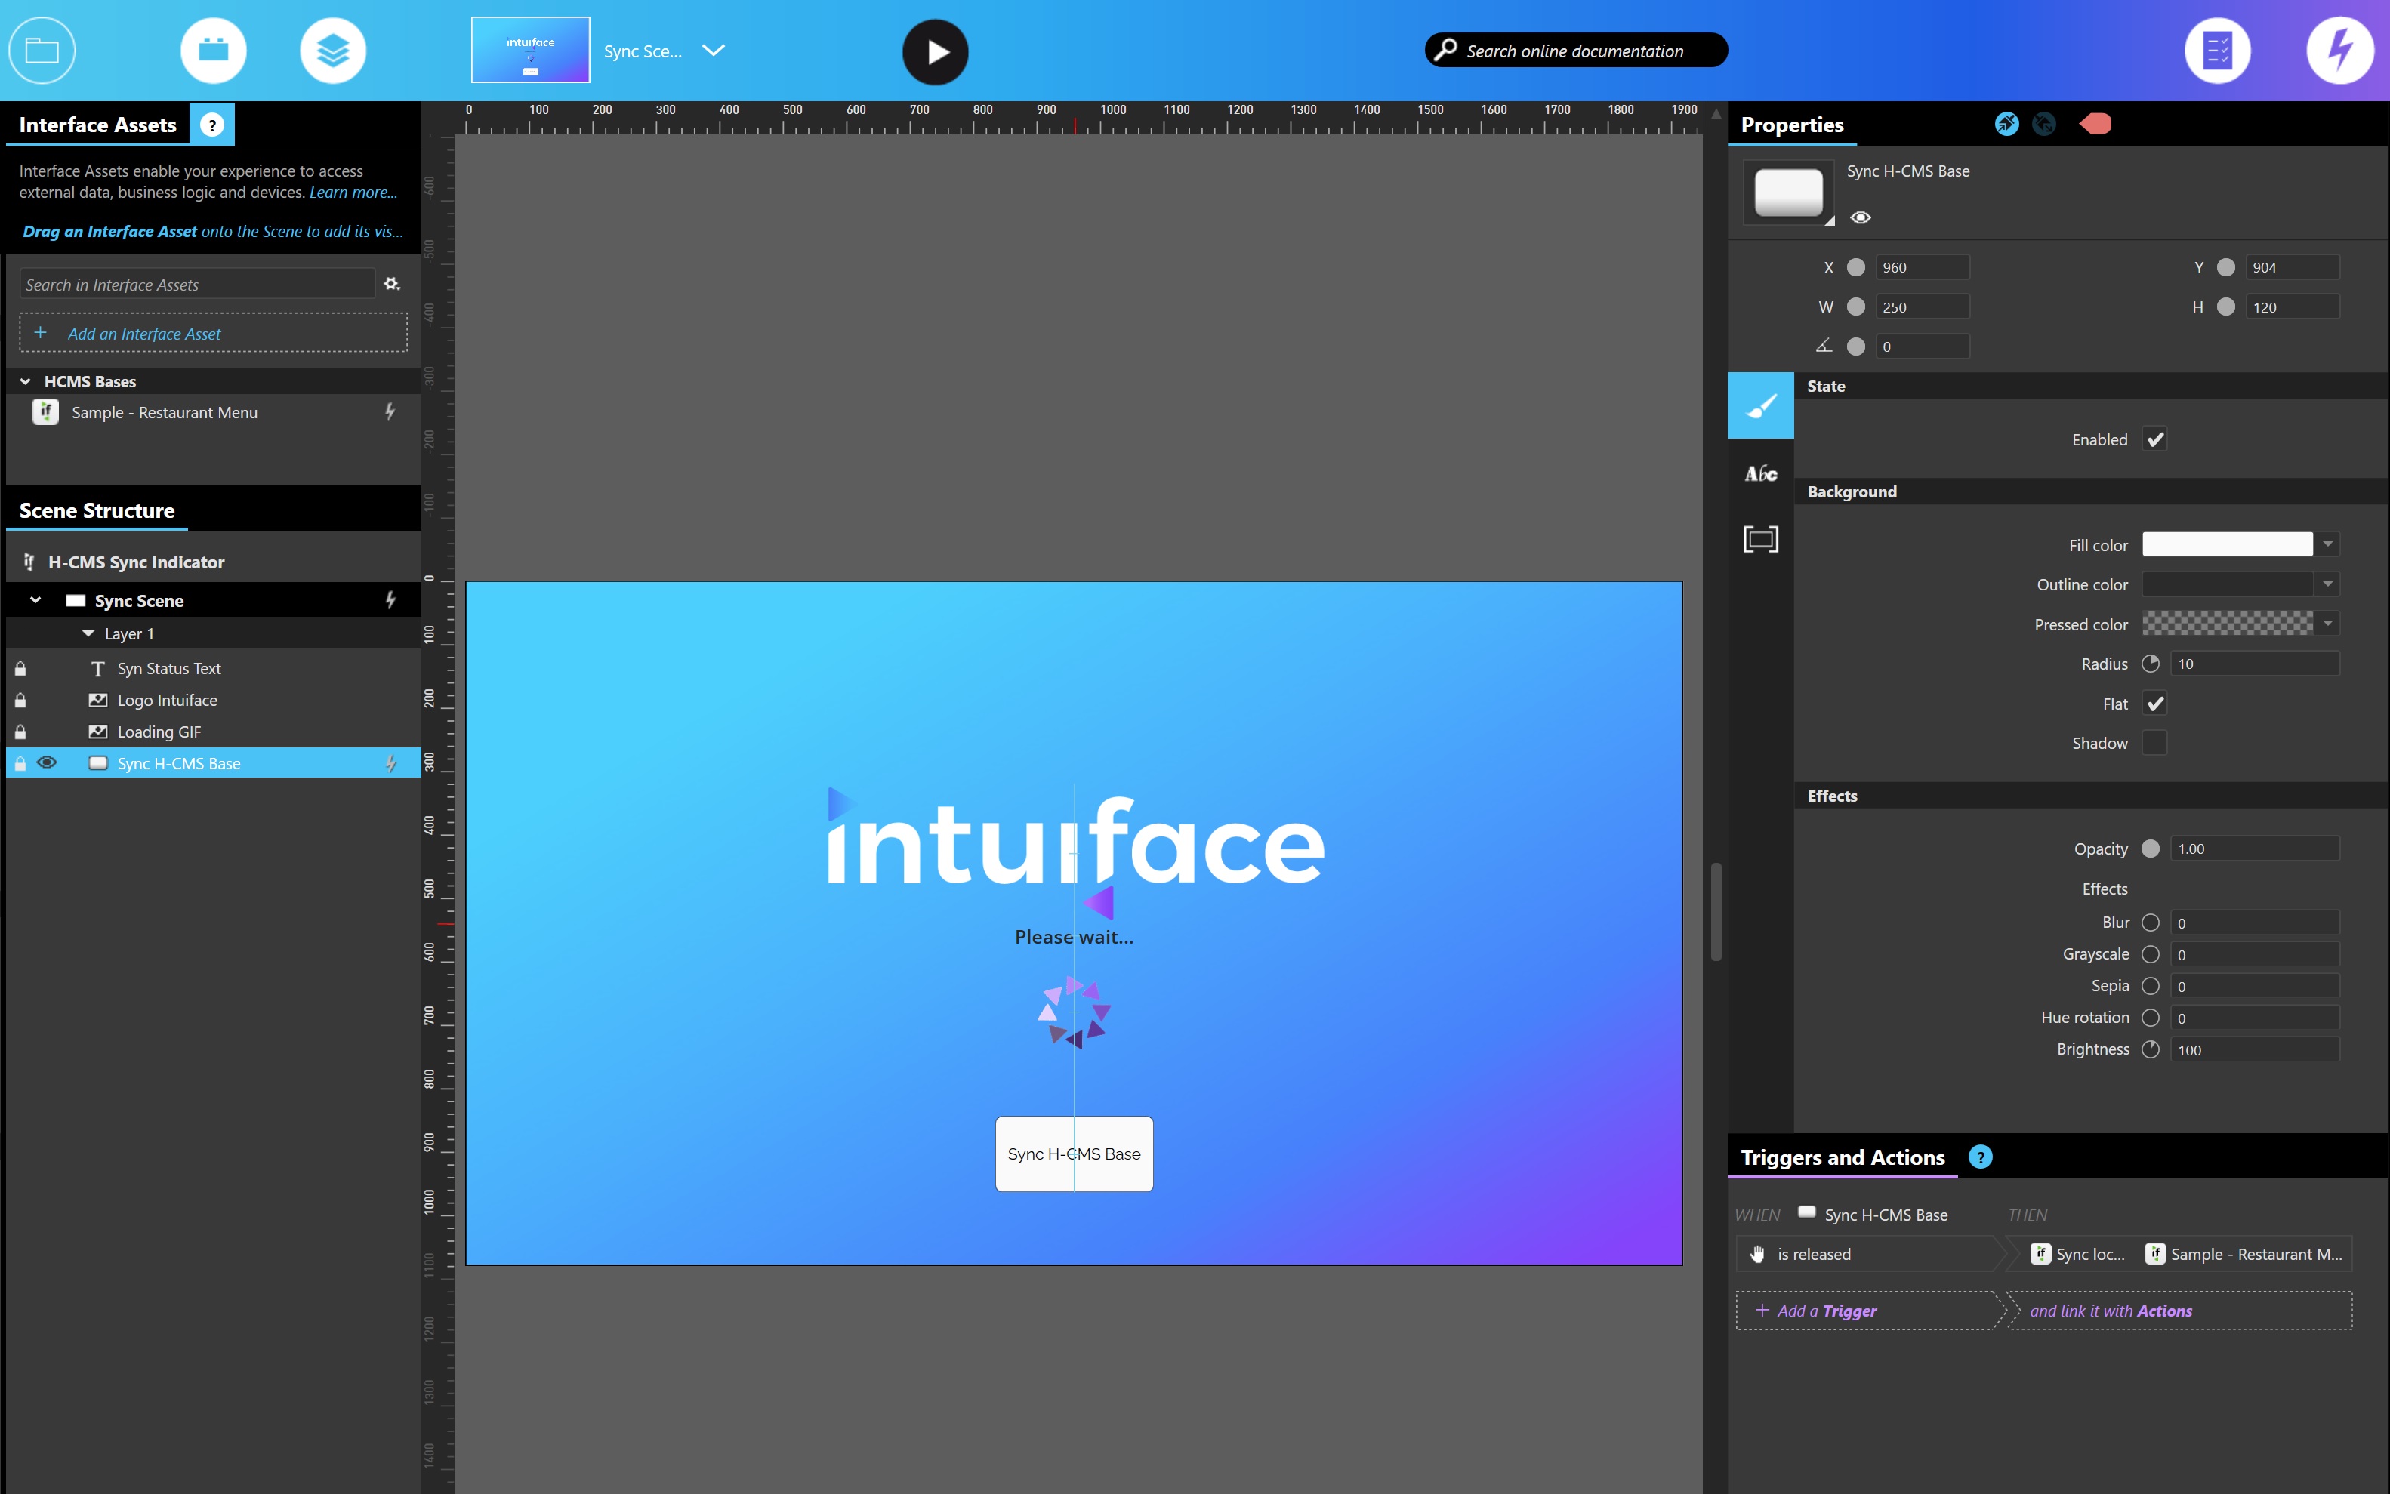The image size is (2390, 1494).
Task: Click the Sync Scene thumbnail in top bar
Action: click(x=530, y=49)
